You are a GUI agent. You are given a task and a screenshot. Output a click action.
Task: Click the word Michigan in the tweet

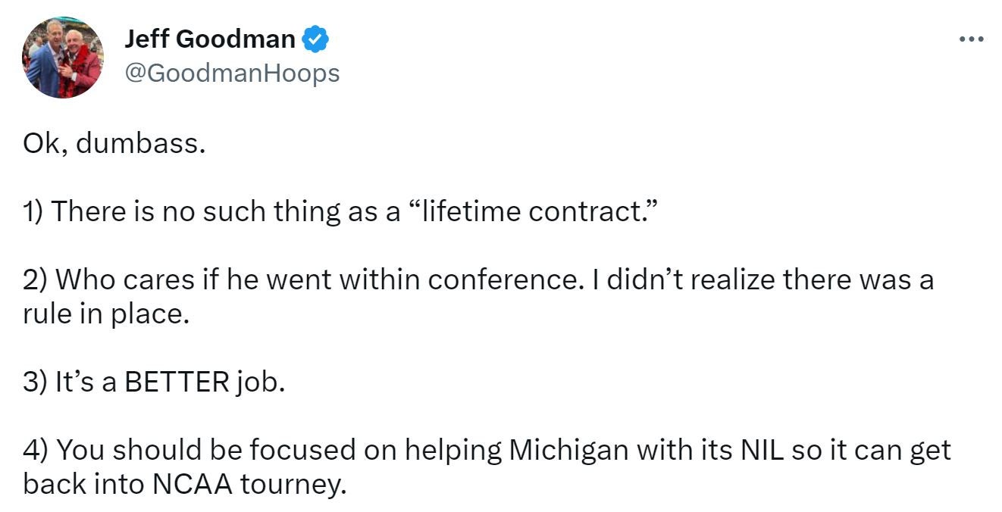(568, 451)
